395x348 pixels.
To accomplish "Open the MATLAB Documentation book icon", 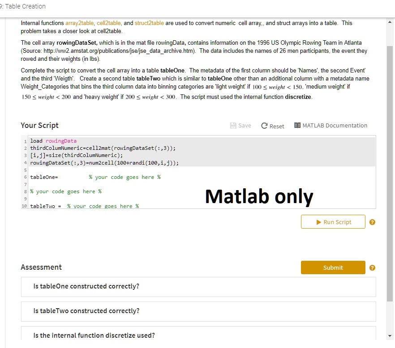I will 297,125.
